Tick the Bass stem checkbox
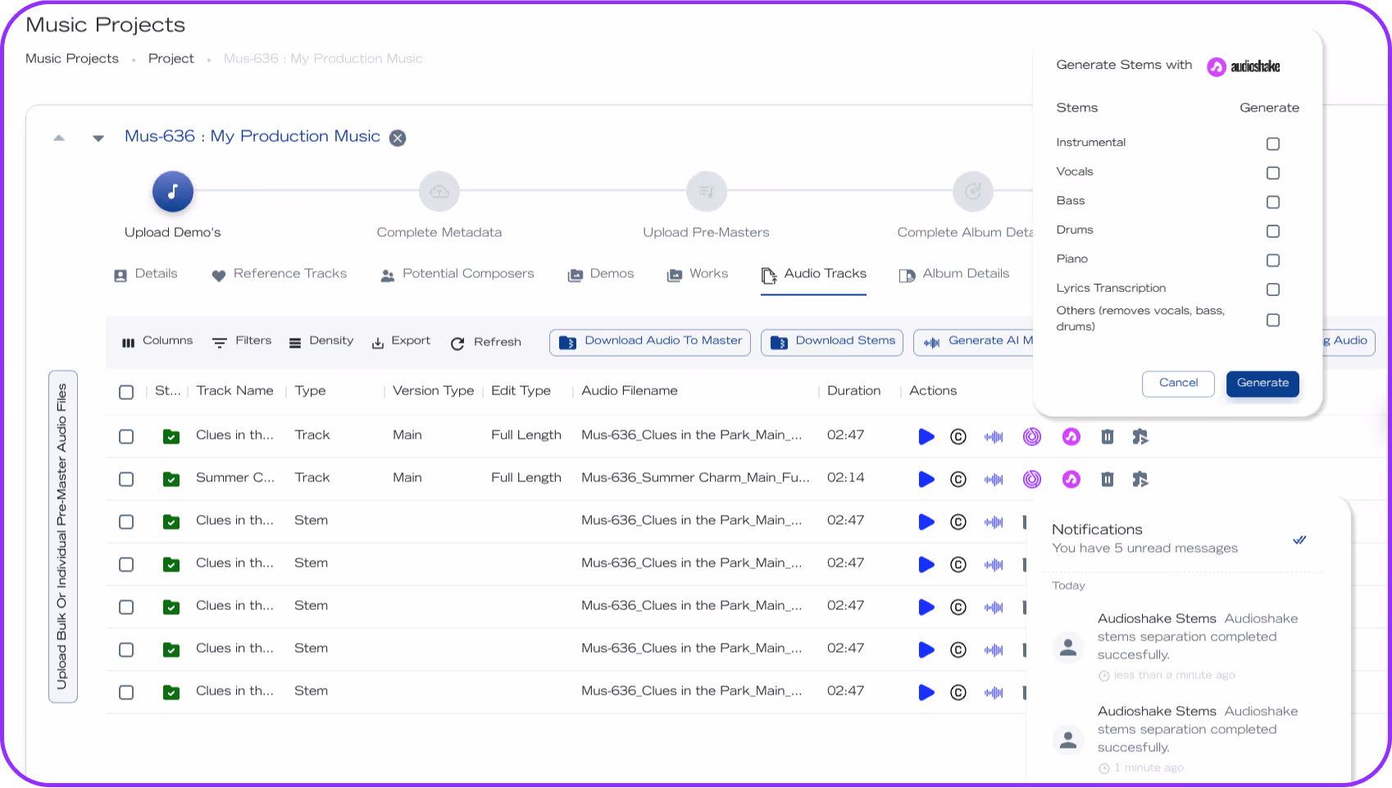Image resolution: width=1392 pixels, height=788 pixels. [1273, 203]
